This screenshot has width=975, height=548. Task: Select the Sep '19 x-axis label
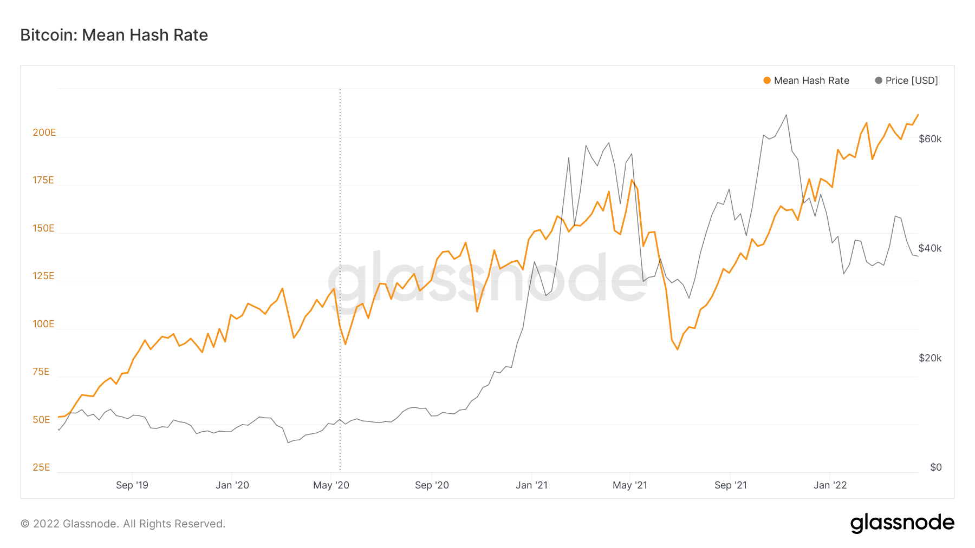click(x=132, y=485)
